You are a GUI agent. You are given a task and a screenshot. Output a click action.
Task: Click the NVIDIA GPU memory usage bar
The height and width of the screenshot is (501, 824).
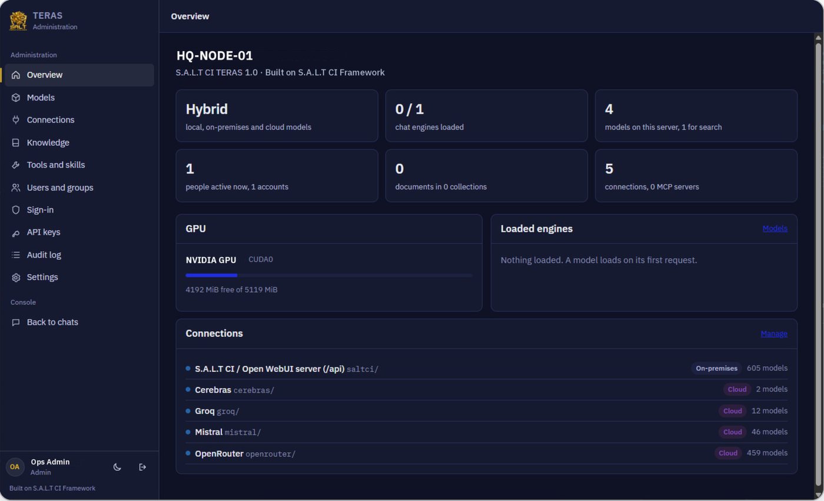(x=328, y=275)
